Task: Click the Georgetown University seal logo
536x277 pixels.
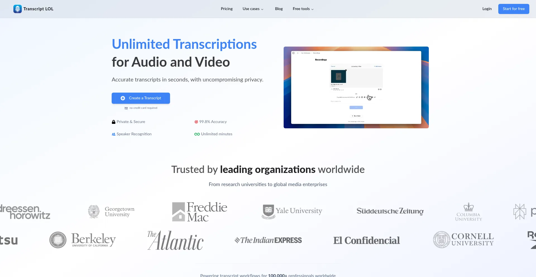Action: (94, 212)
